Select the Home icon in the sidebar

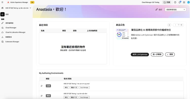click(3, 14)
